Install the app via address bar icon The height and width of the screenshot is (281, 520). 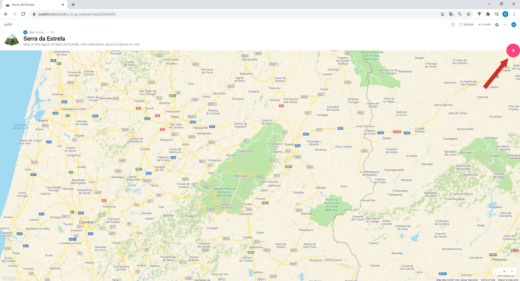(443, 14)
